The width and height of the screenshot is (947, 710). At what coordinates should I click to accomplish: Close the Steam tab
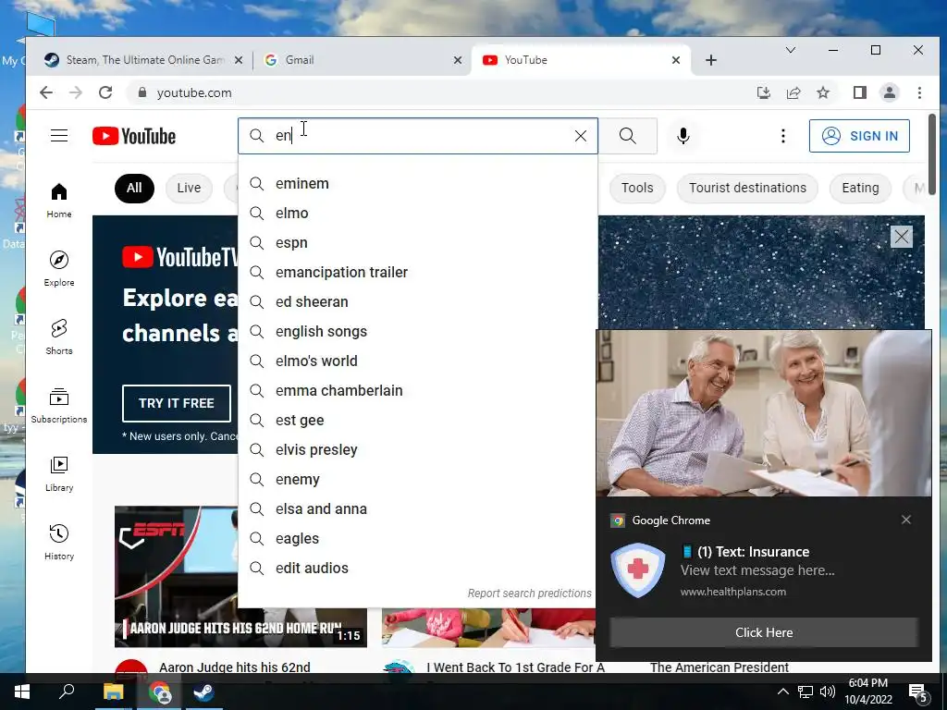238,60
